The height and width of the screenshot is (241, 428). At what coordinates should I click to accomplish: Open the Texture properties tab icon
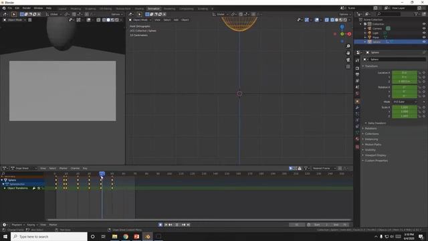tap(357, 147)
